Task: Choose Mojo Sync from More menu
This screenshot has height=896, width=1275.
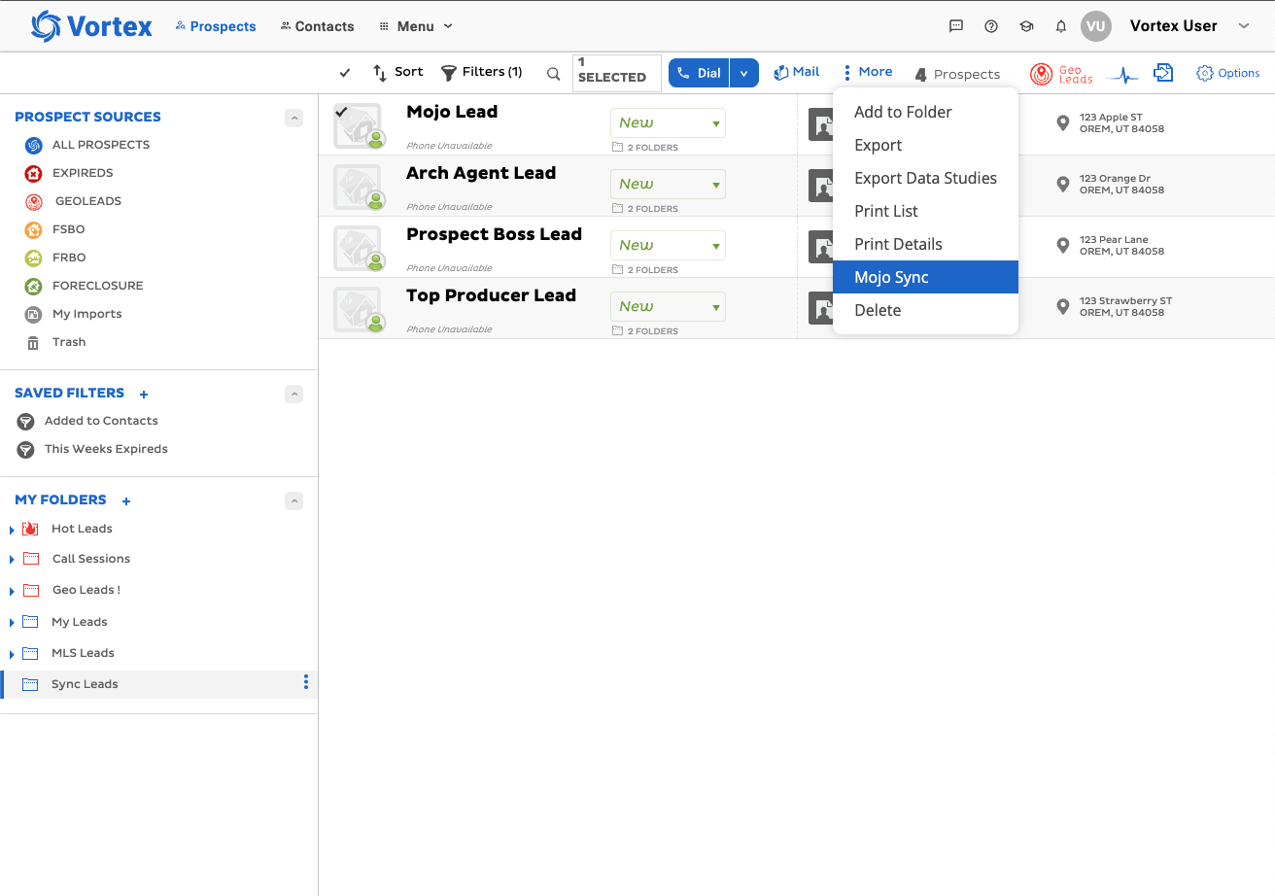Action: (925, 277)
